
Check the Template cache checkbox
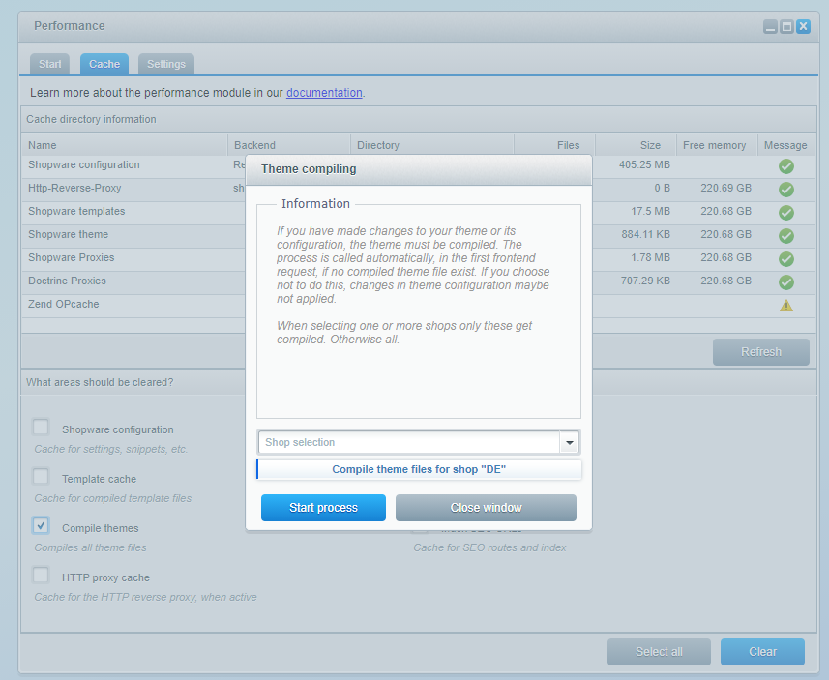click(41, 477)
